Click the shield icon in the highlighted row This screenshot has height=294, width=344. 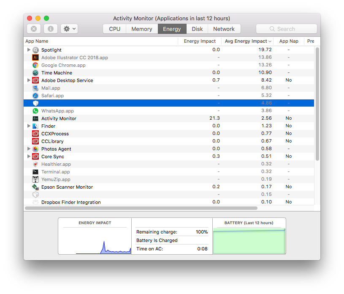35,103
